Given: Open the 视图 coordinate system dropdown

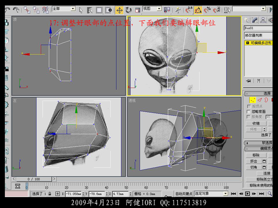Looking at the screenshot, I should click(152, 9).
